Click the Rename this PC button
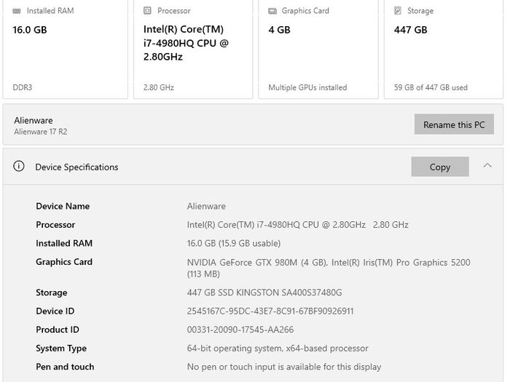Screen dimensions: 510x382 coord(454,124)
